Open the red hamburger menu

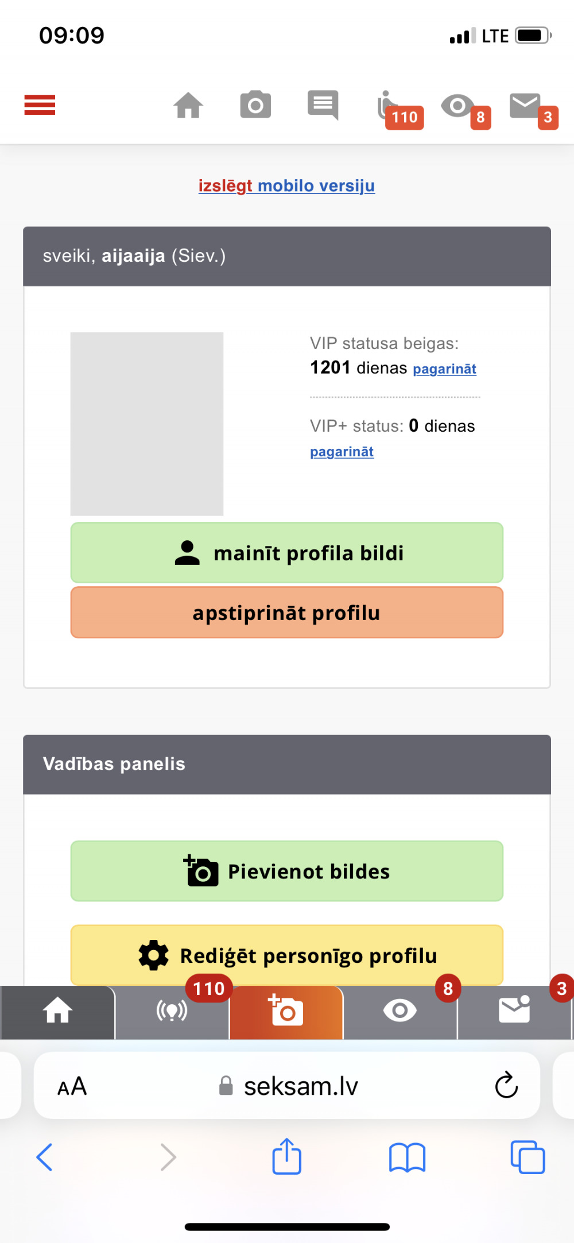point(40,105)
